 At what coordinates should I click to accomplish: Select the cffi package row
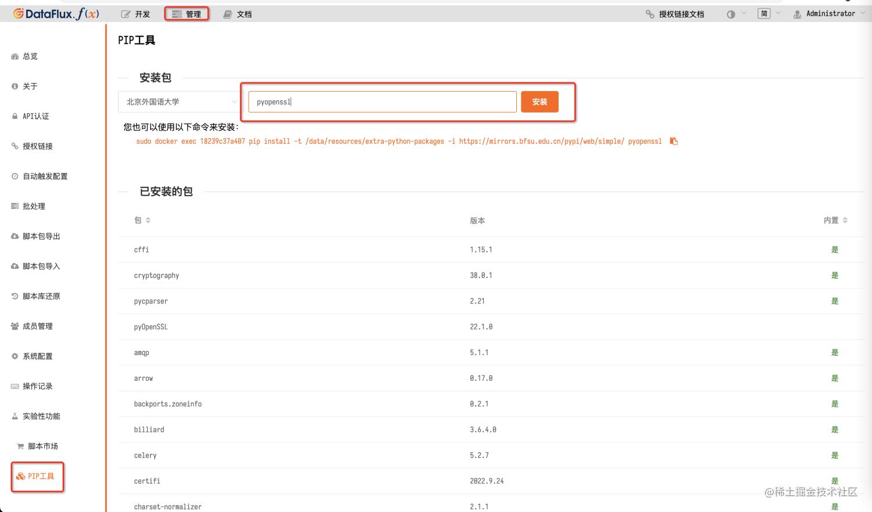coord(491,250)
